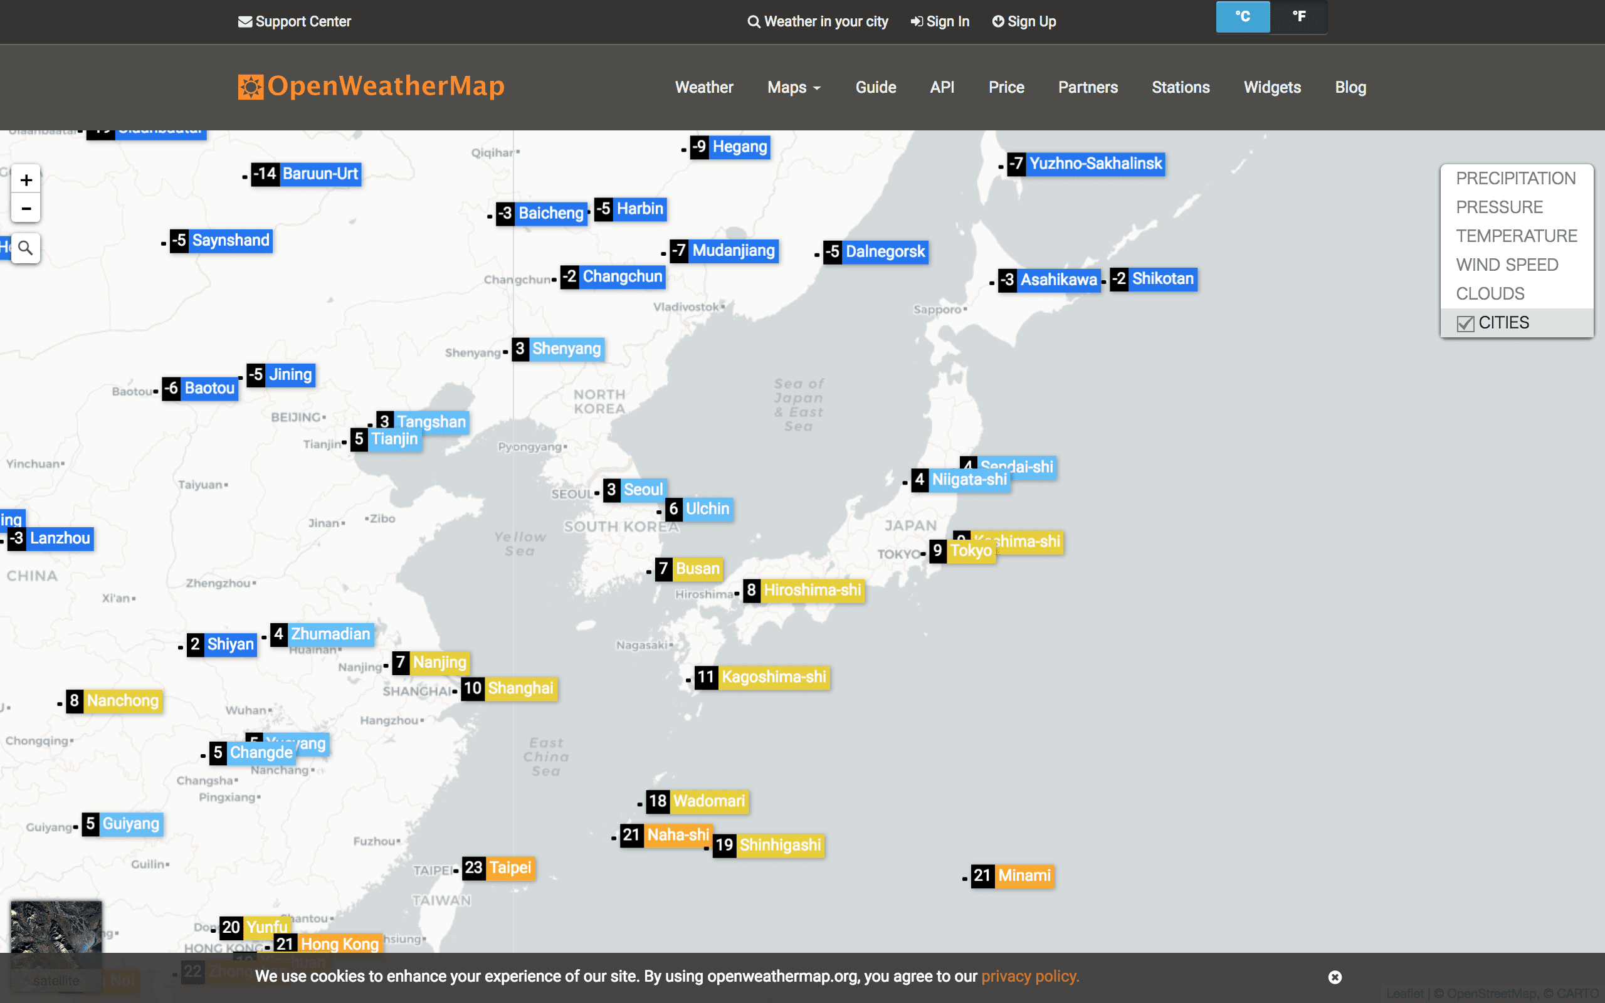Click the Guiyang temperature label
Screen dimensions: 1605x1003
pyautogui.click(x=123, y=824)
